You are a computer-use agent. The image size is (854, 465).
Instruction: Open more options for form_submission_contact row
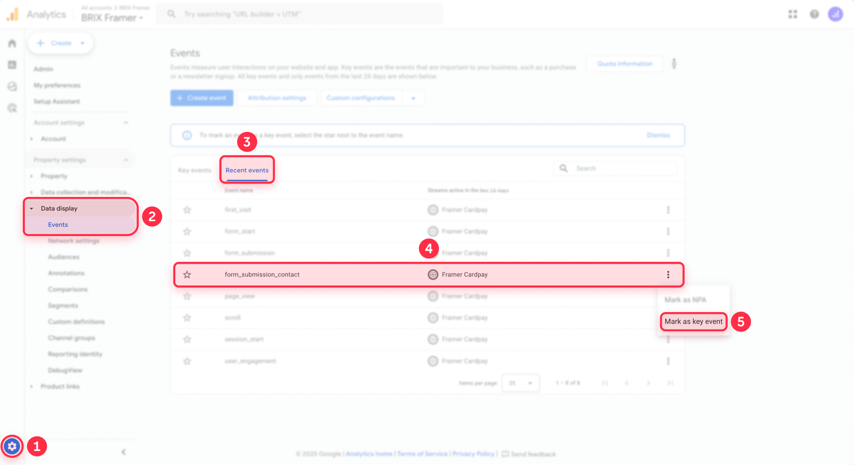pos(668,274)
